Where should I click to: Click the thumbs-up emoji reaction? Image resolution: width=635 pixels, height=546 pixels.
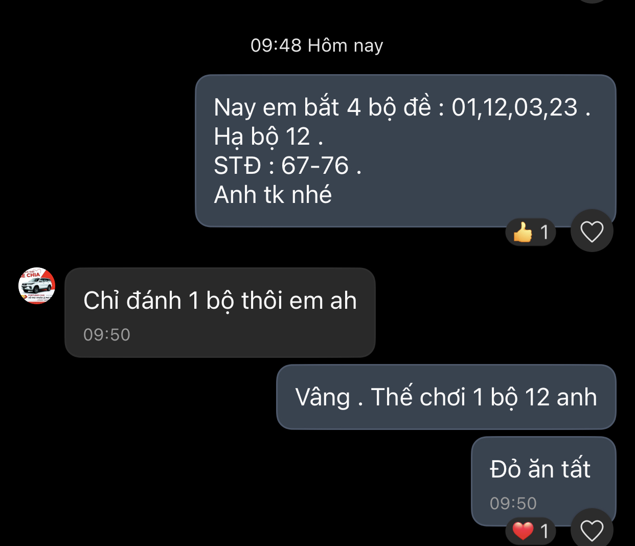tap(523, 232)
